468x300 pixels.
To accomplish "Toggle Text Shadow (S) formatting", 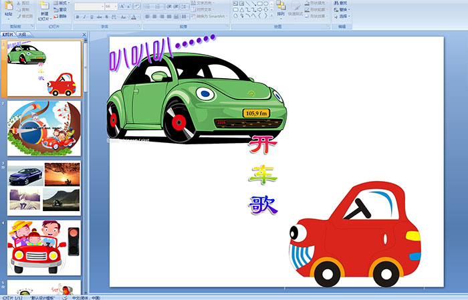I will 107,17.
